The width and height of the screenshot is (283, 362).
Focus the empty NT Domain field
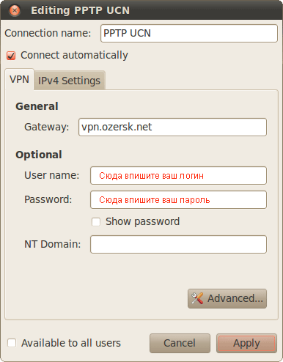click(178, 244)
